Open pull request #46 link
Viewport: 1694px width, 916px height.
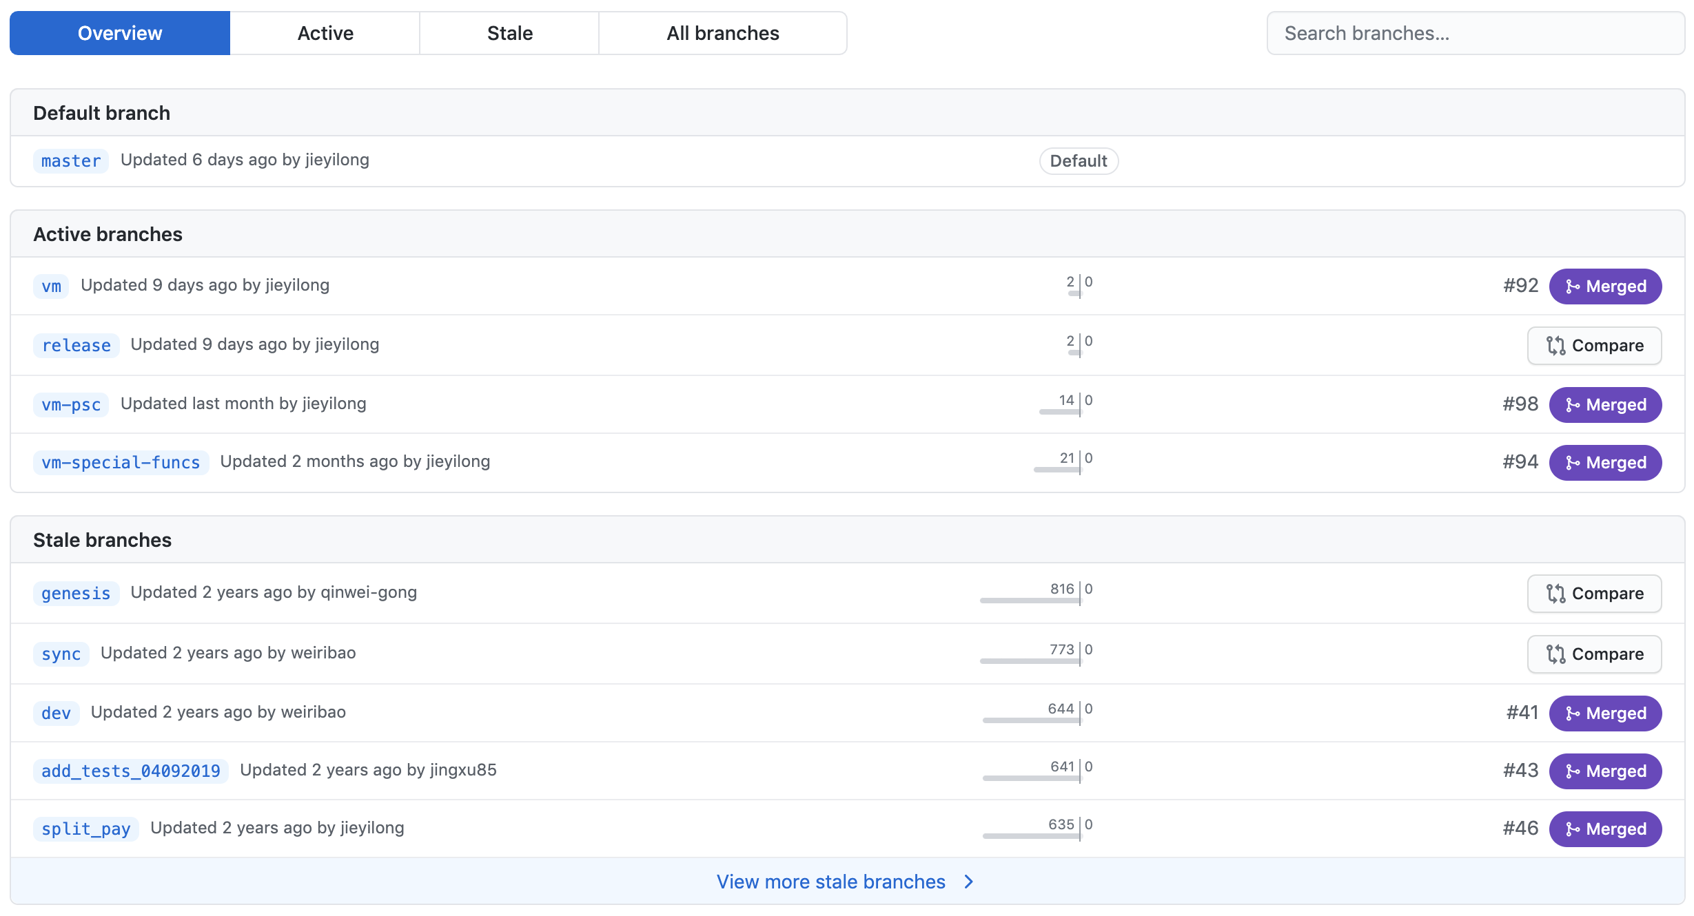[1520, 829]
